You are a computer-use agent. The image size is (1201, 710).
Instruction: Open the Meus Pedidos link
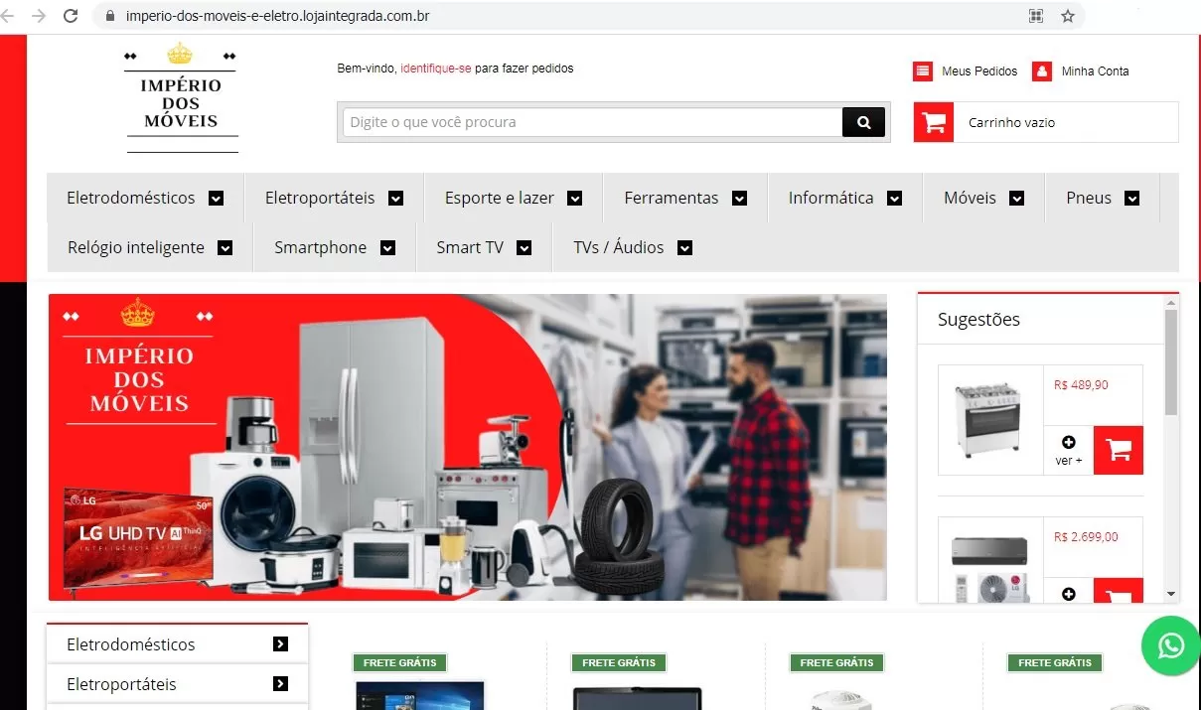tap(979, 71)
